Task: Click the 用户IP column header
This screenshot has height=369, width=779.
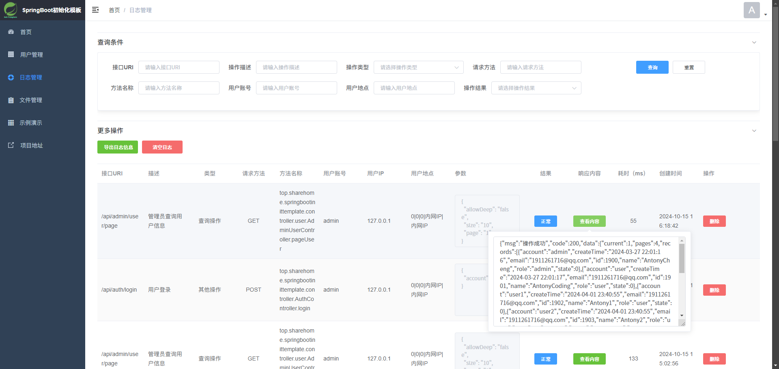Action: [x=375, y=173]
